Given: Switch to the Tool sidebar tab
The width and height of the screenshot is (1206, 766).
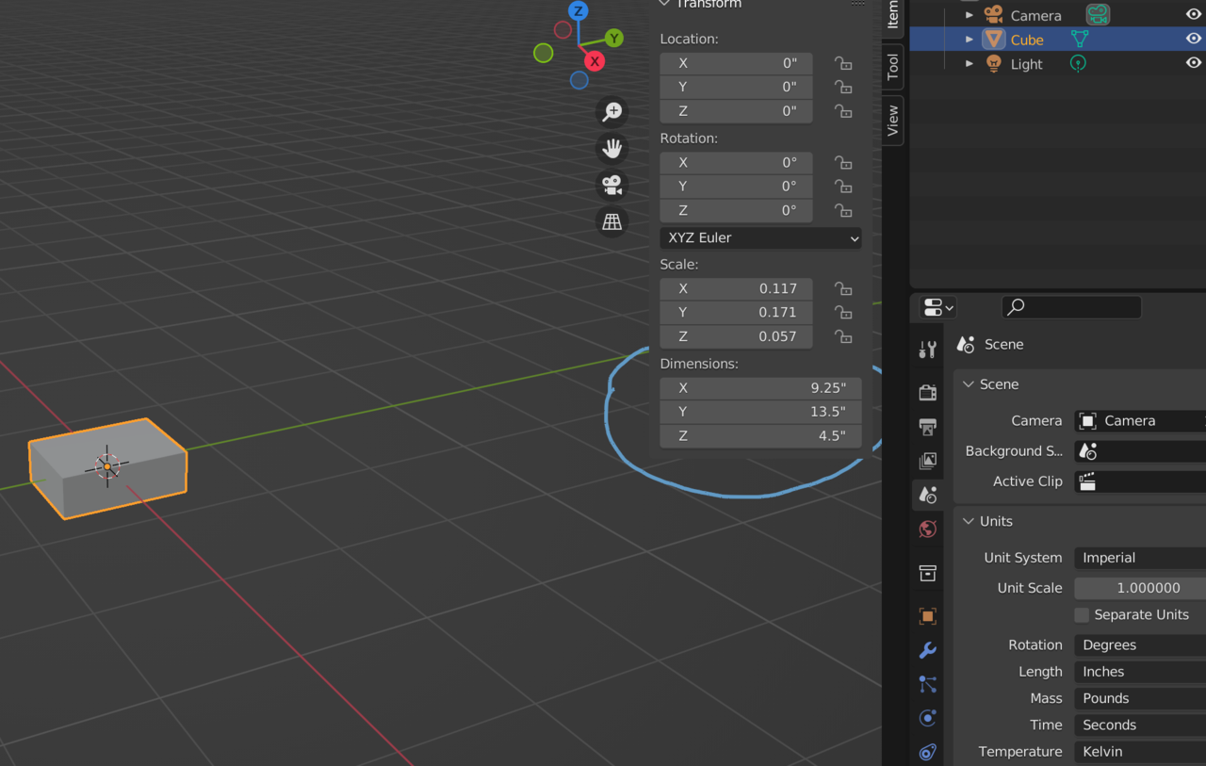Looking at the screenshot, I should [x=893, y=66].
